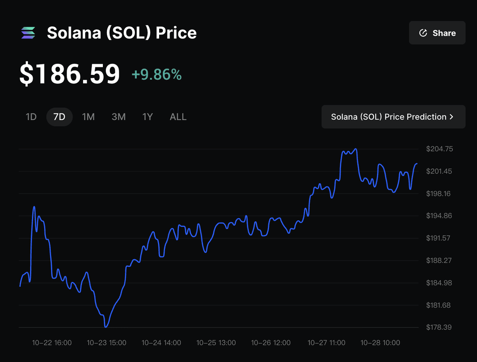477x362 pixels.
Task: Click the Solana (SOL) Price heading
Action: pyautogui.click(x=121, y=33)
